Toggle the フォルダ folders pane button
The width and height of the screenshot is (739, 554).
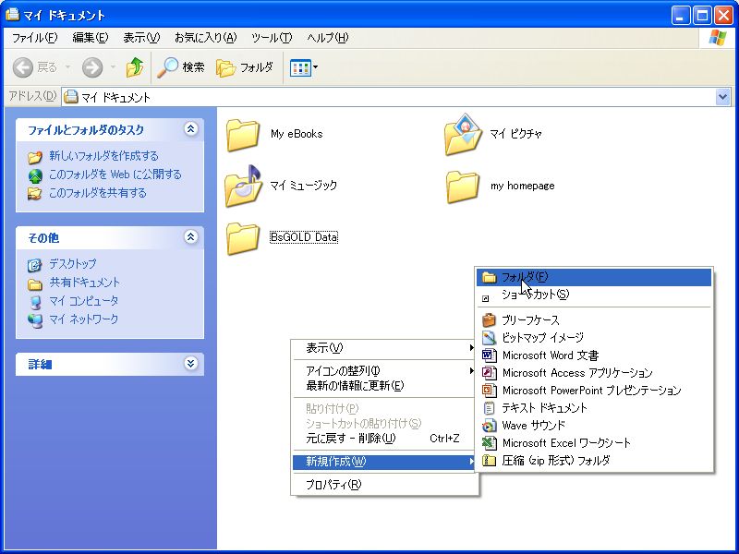coord(245,67)
